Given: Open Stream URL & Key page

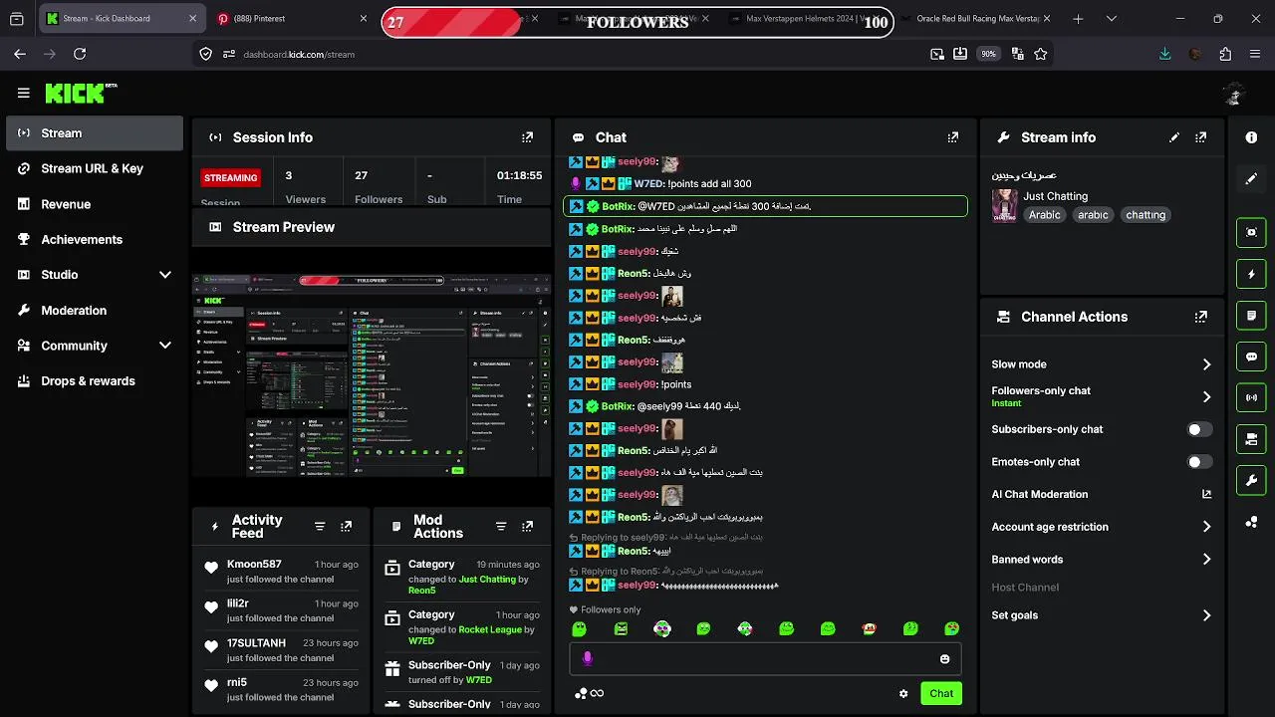Looking at the screenshot, I should click(x=95, y=168).
